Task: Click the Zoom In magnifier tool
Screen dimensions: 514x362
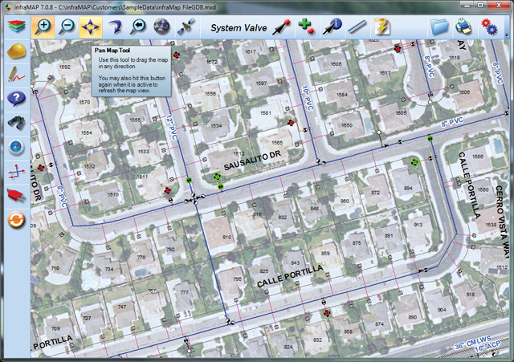Action: click(43, 26)
